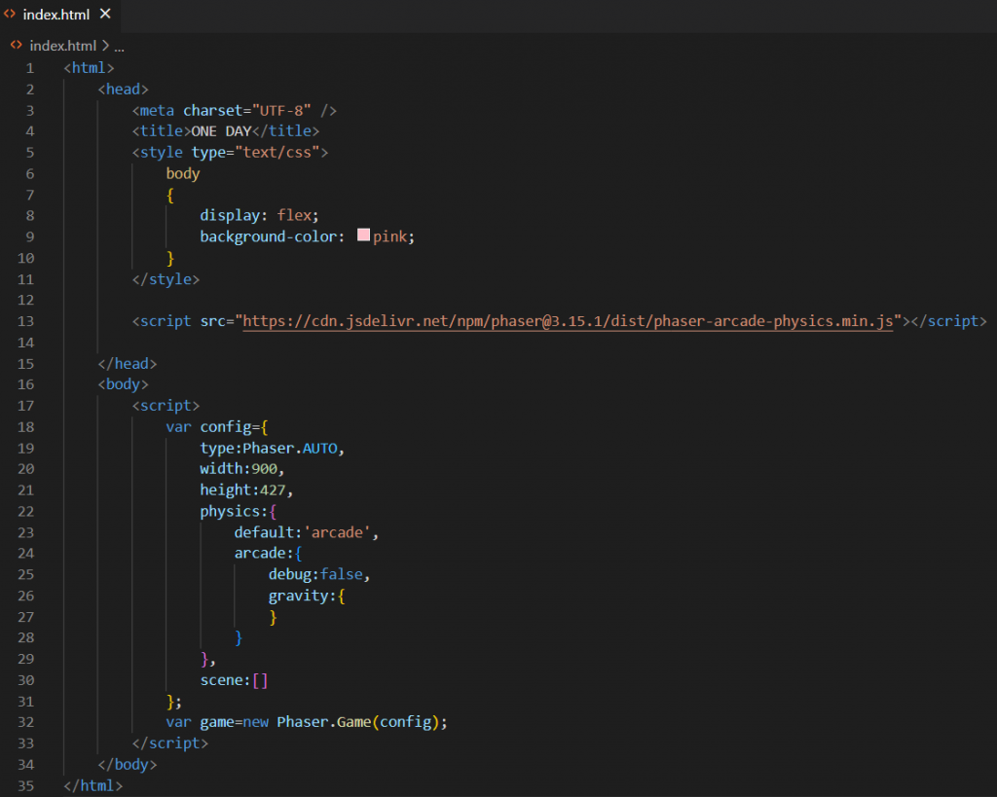Click the closing </html> tag
997x797 pixels.
[93, 786]
